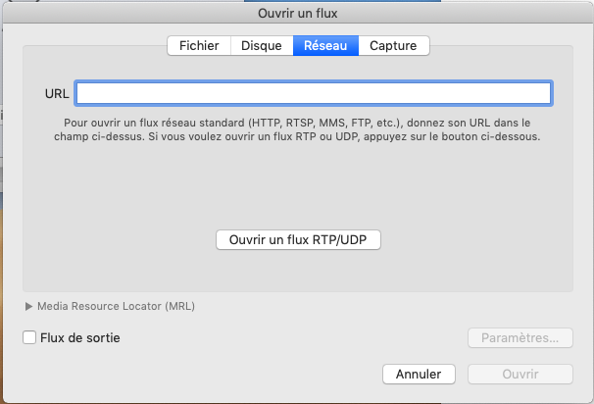Focus the URL input field
The width and height of the screenshot is (594, 404).
(314, 93)
